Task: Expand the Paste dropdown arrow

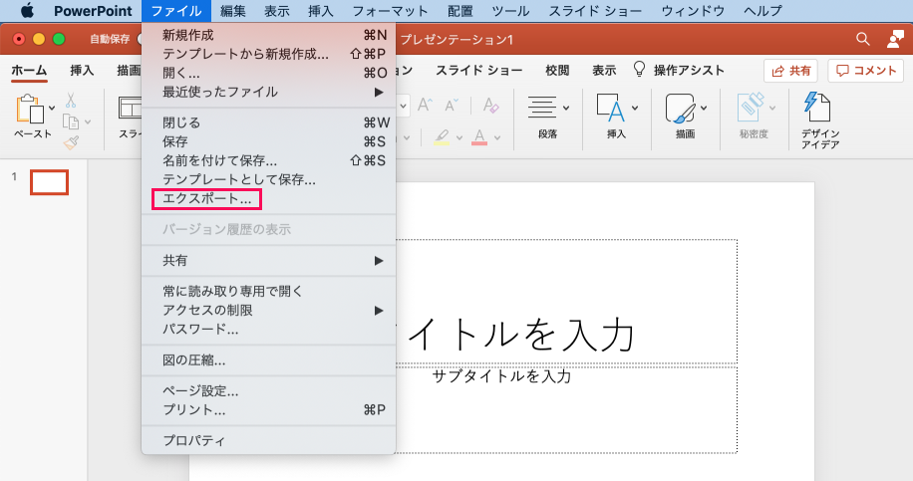Action: pyautogui.click(x=51, y=108)
